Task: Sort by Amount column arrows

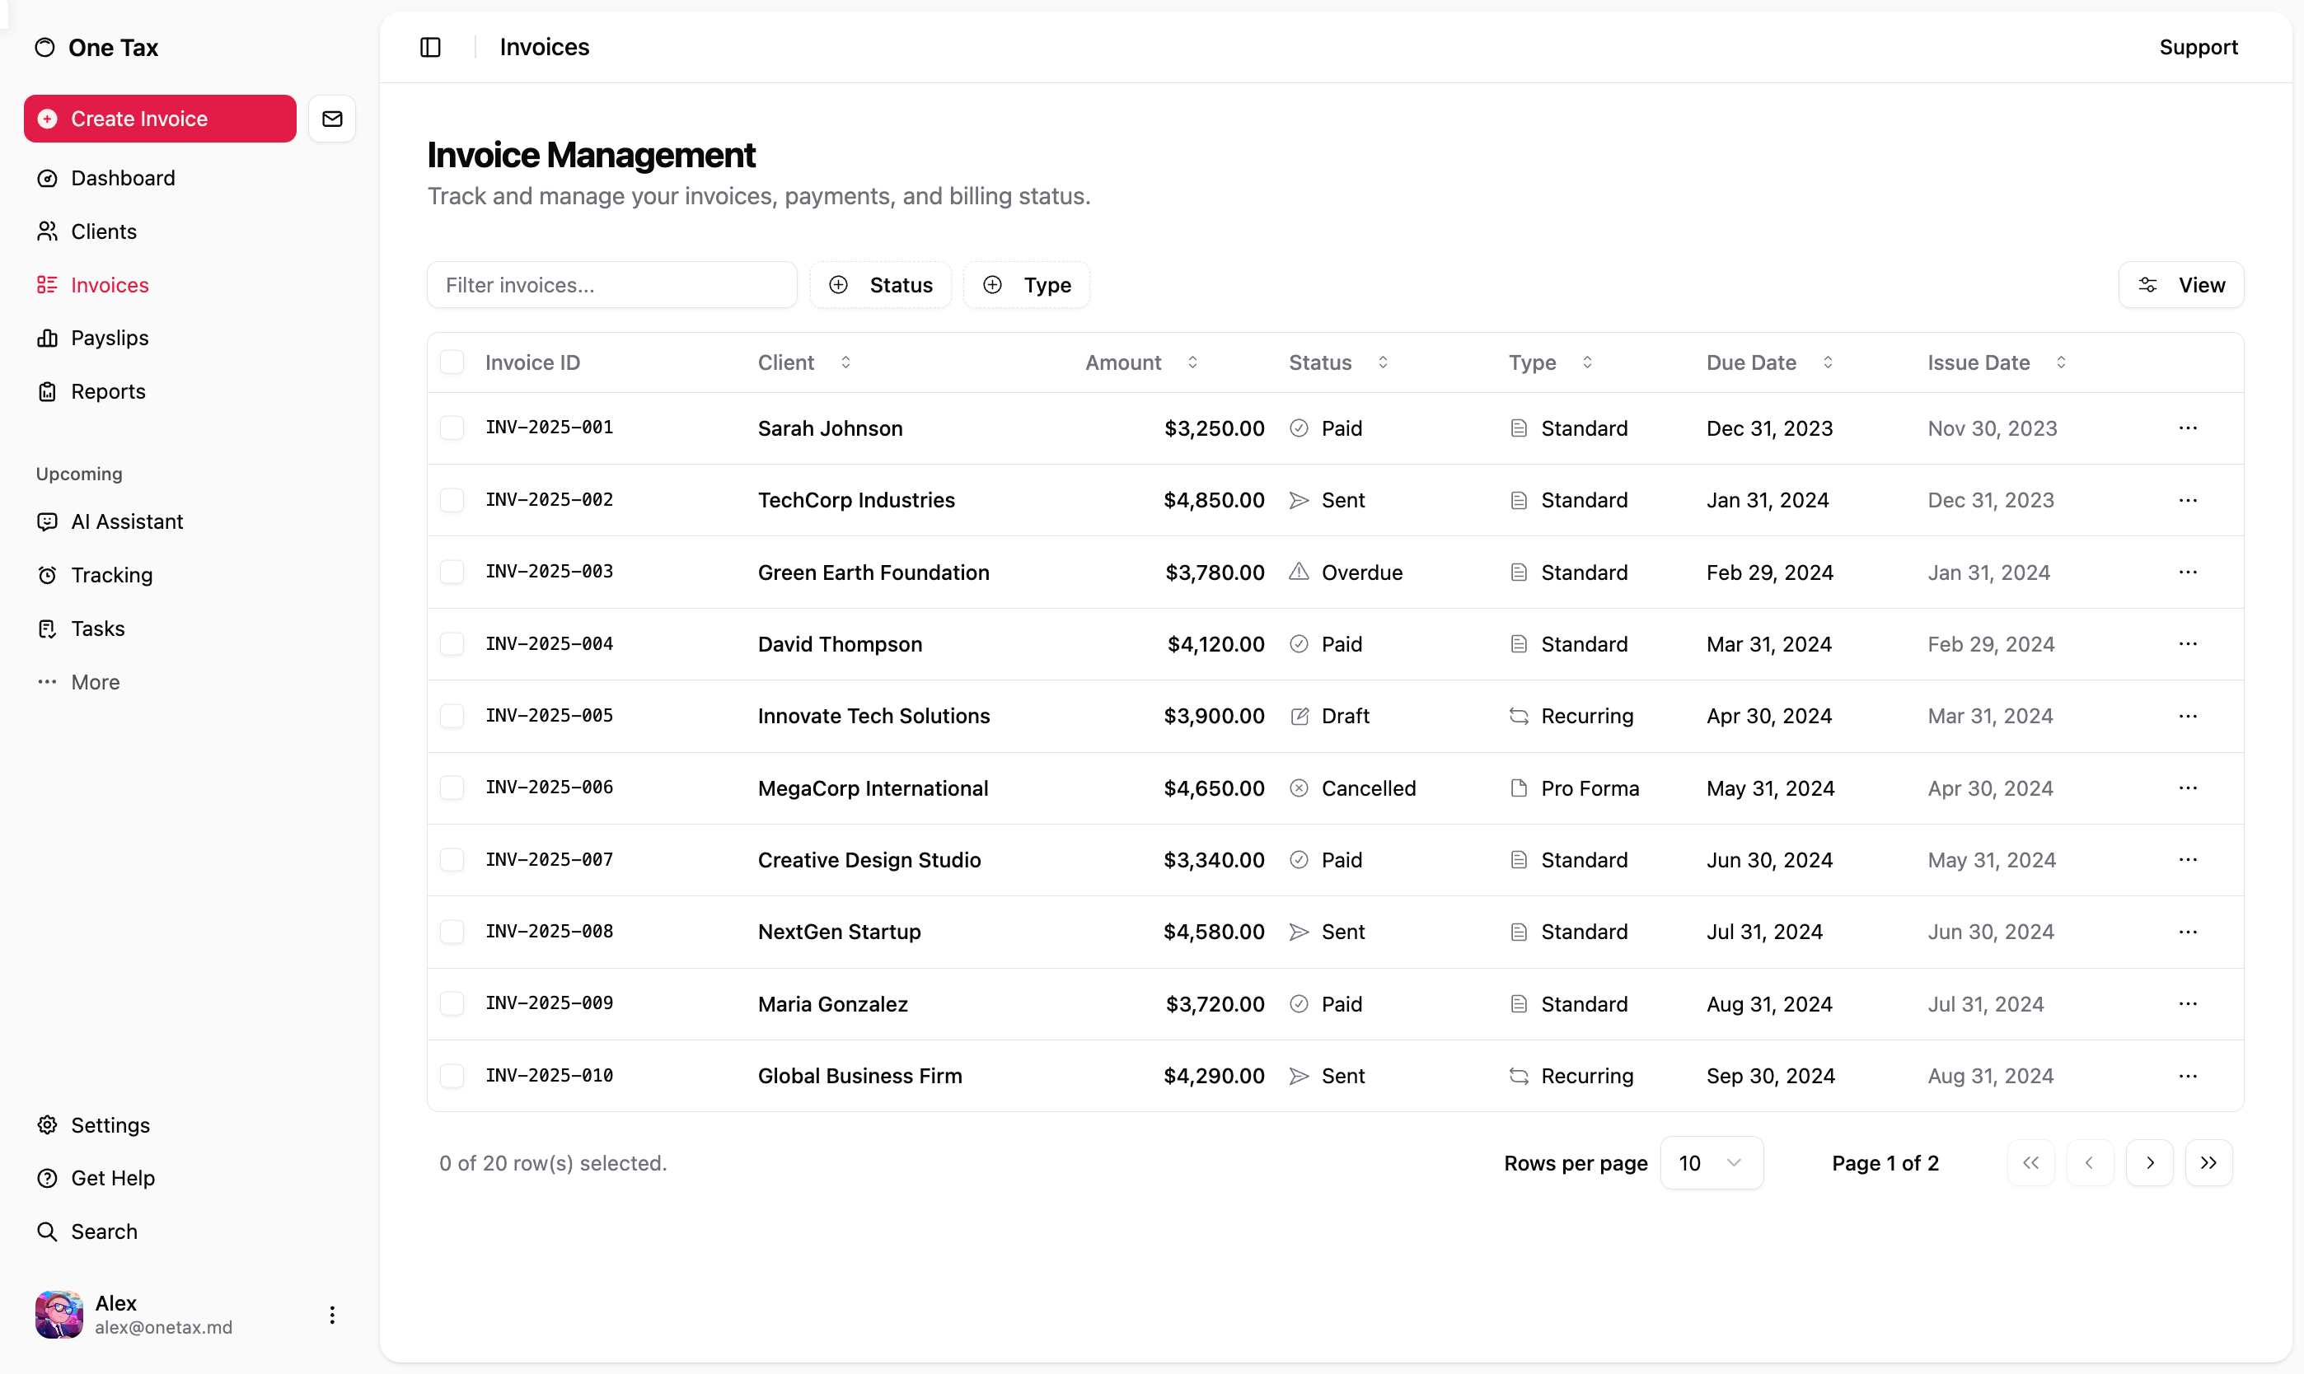Action: pos(1192,362)
